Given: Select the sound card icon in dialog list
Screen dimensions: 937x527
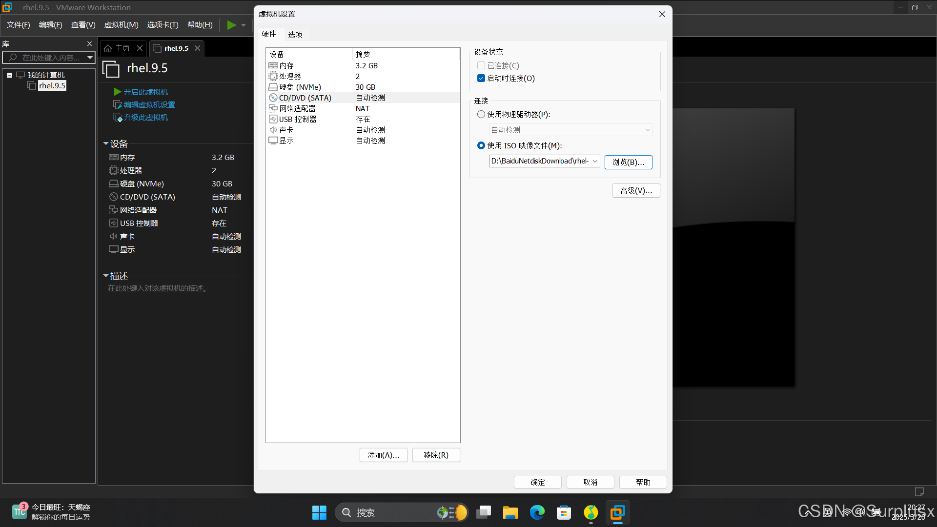Looking at the screenshot, I should (x=273, y=130).
